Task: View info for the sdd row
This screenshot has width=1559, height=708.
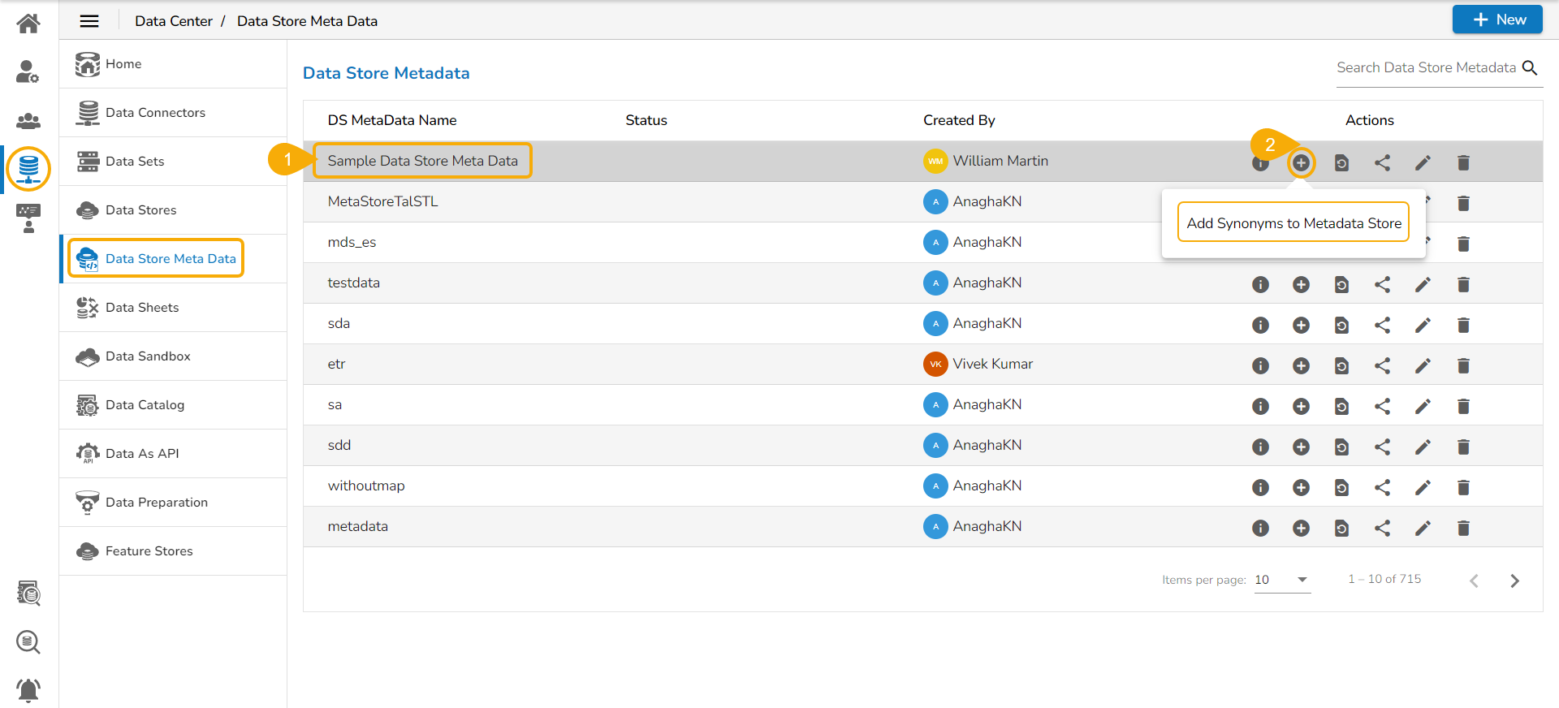Action: pyautogui.click(x=1260, y=447)
